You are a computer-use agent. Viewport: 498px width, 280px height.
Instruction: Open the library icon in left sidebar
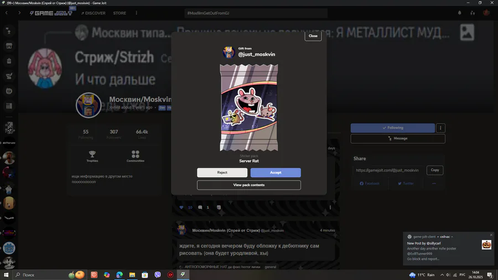click(9, 91)
